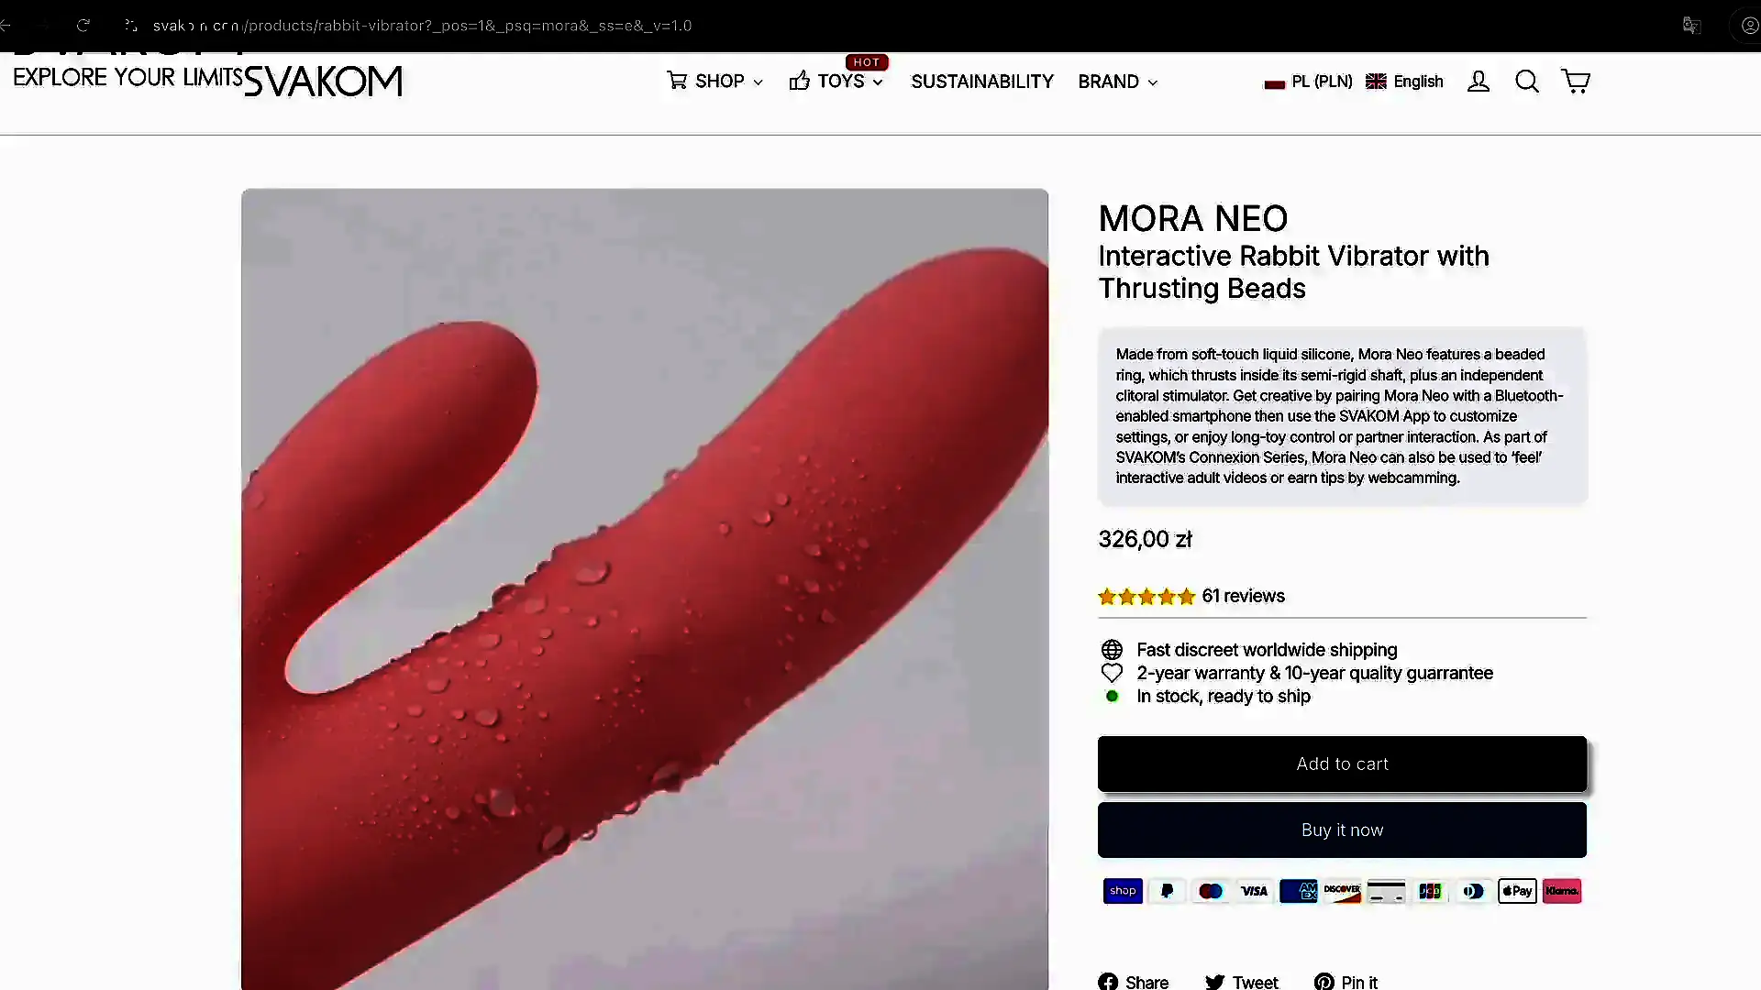Switch language via English selector
The height and width of the screenshot is (990, 1761).
pos(1404,82)
